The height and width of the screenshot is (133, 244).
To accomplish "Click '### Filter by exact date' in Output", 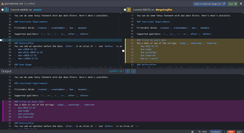I will [29, 102].
